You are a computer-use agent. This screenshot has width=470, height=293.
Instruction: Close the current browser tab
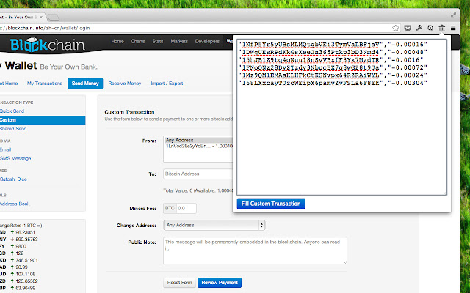point(41,18)
